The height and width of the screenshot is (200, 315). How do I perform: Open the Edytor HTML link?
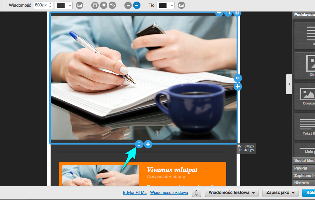(135, 193)
